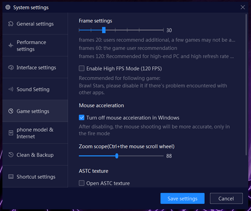Click the Interface settings palette icon
The height and width of the screenshot is (211, 251).
click(11, 67)
